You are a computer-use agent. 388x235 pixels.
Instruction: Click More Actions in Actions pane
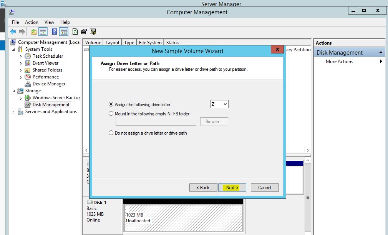point(339,62)
